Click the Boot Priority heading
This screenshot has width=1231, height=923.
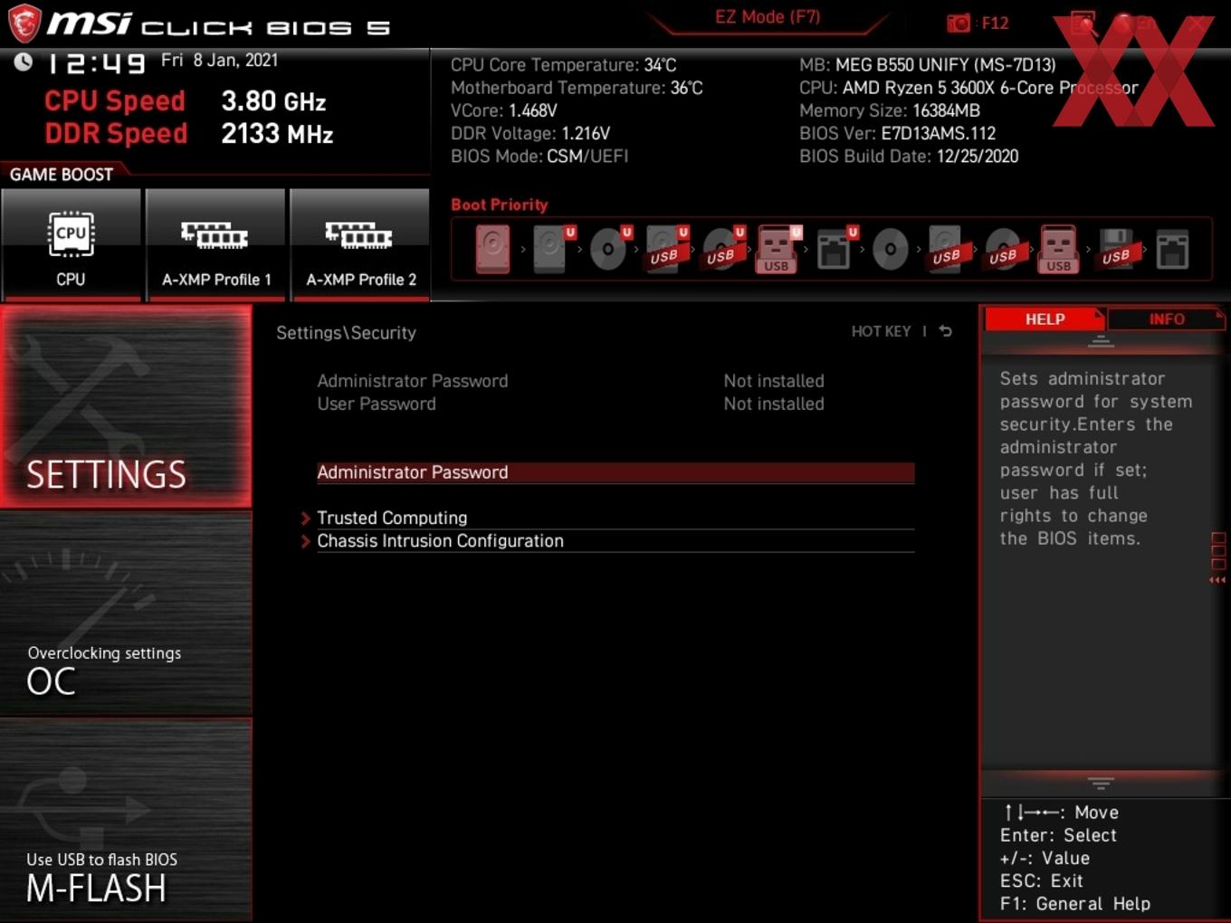tap(500, 205)
